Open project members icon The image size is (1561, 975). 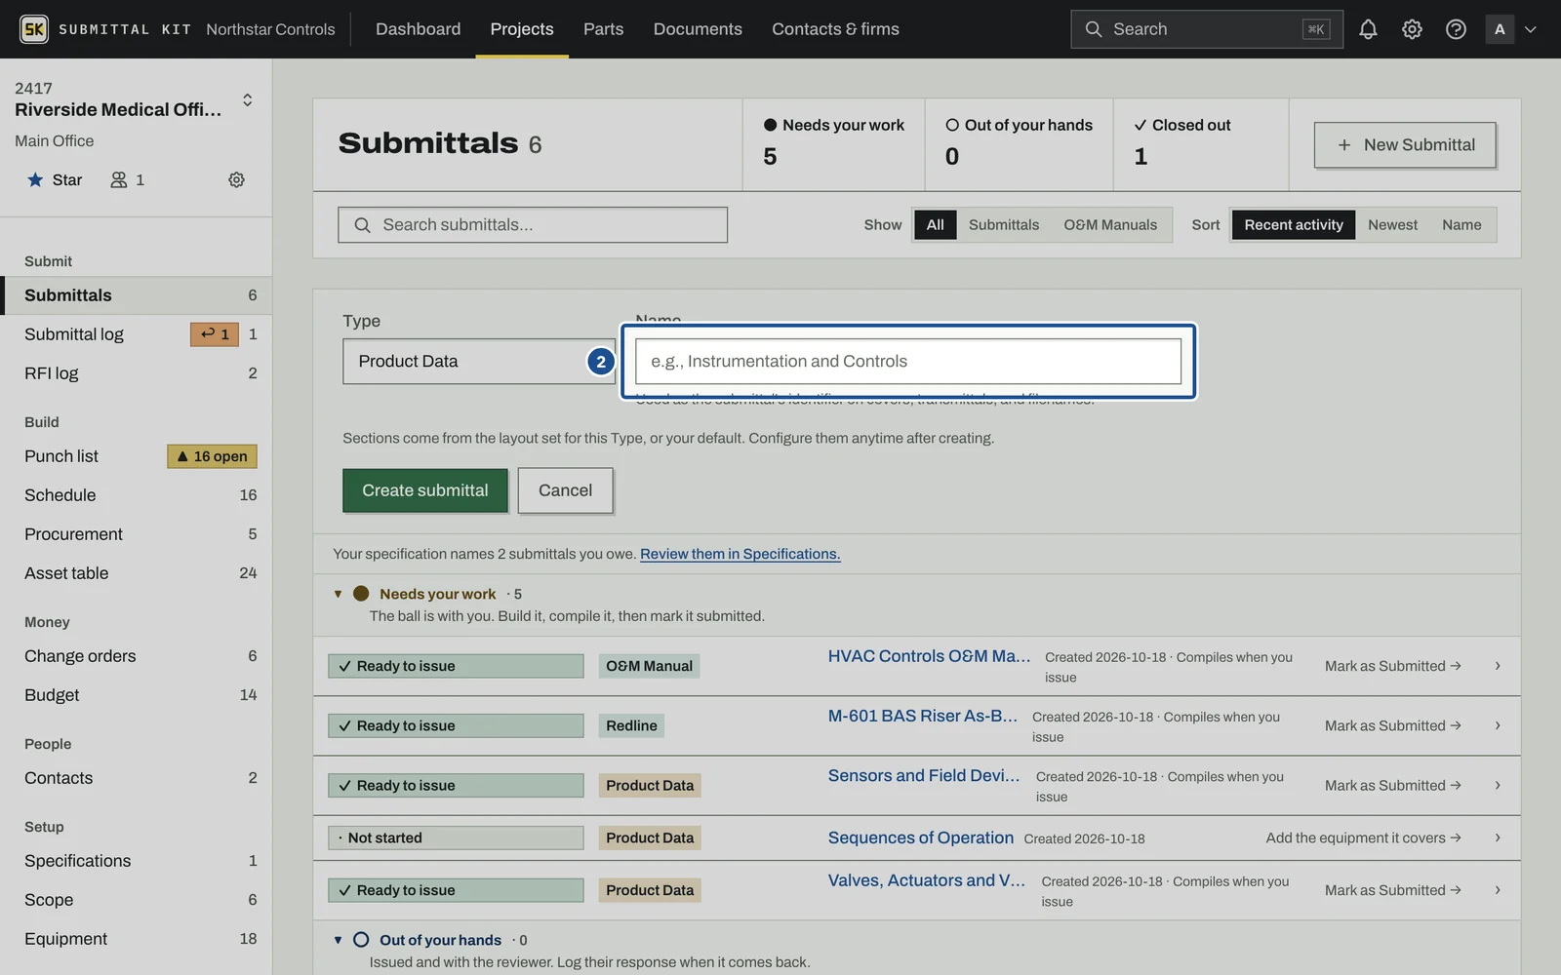(128, 179)
